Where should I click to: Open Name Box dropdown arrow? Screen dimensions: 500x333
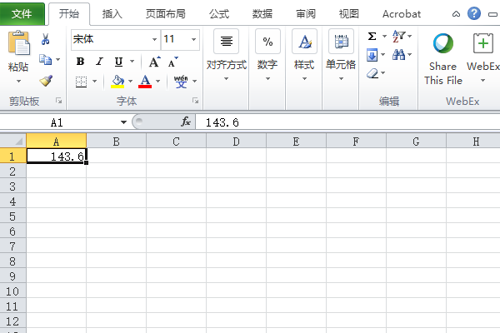click(123, 122)
